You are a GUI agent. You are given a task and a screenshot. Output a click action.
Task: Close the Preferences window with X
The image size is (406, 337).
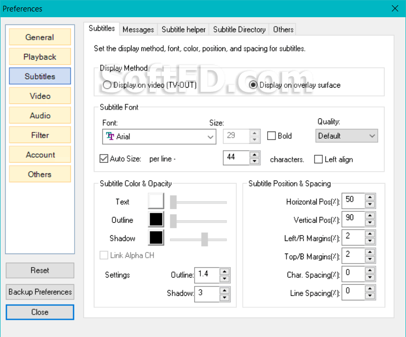[x=395, y=8]
